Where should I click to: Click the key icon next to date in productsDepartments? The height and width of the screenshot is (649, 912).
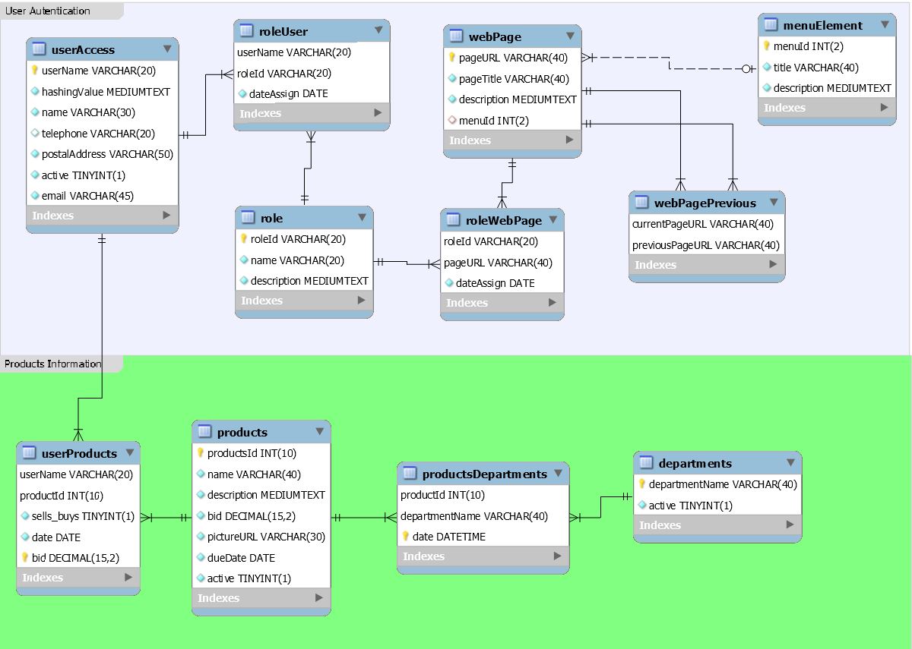click(405, 537)
